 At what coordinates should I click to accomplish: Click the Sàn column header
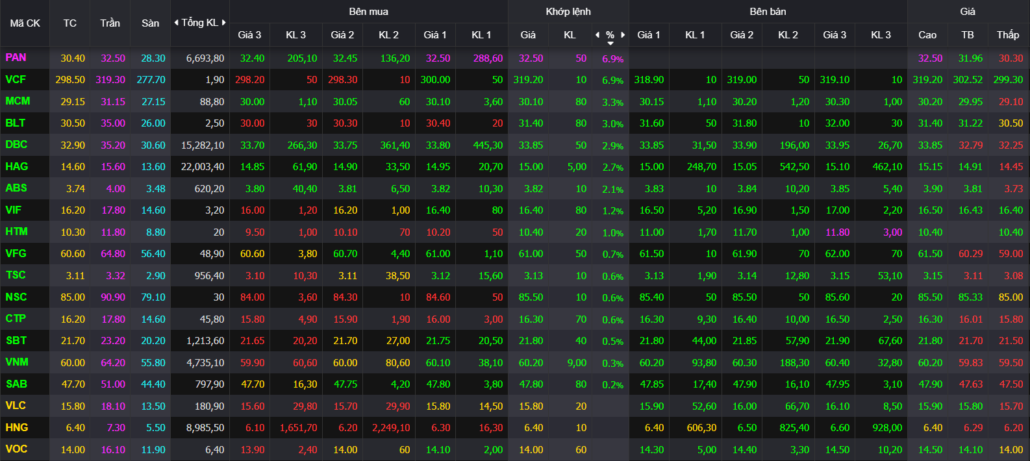pos(150,23)
